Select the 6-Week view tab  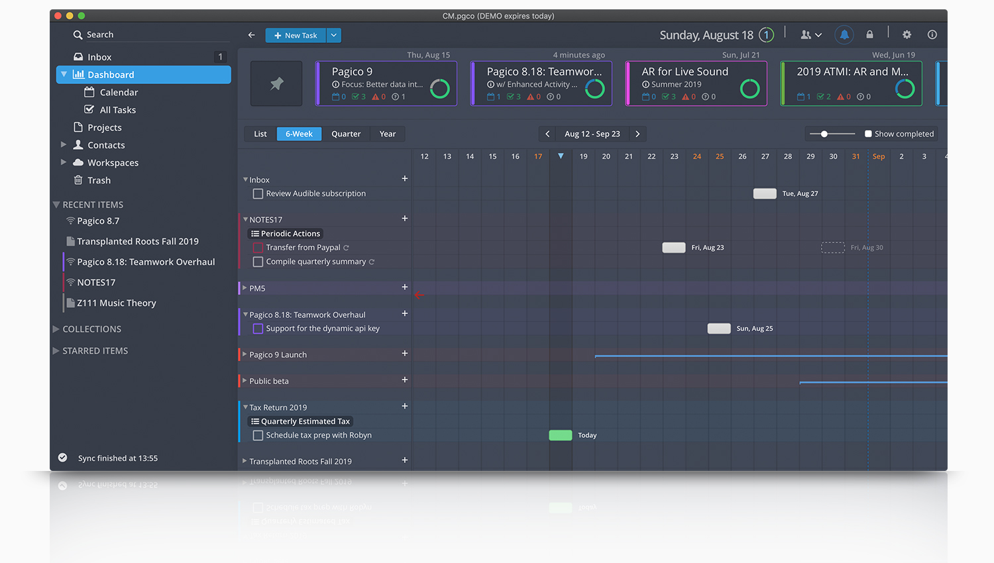click(299, 134)
